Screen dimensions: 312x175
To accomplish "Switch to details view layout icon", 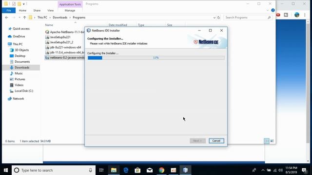I will [x=267, y=141].
